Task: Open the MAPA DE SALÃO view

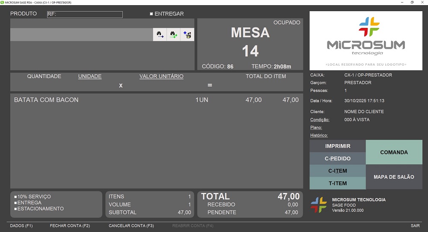Action: (394, 177)
